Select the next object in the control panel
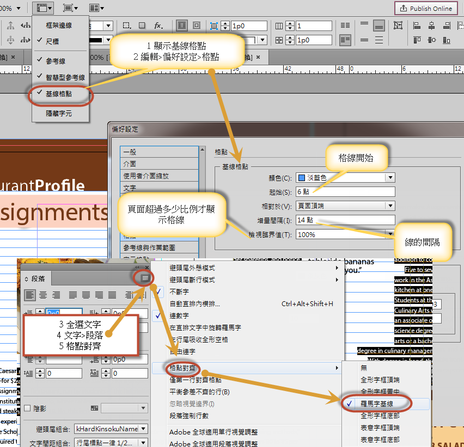Screen dimensions: 464x447 coord(25,40)
